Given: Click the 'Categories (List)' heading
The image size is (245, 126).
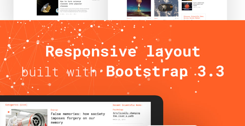Looking at the screenshot, I should [16, 105].
